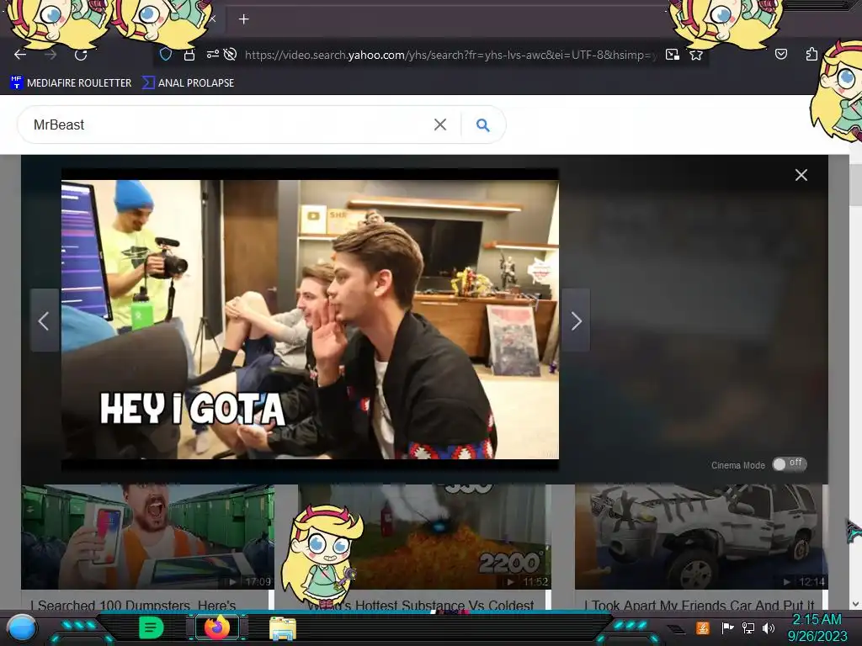Clear the MrBeast search with the X
The height and width of the screenshot is (646, 862).
(439, 124)
